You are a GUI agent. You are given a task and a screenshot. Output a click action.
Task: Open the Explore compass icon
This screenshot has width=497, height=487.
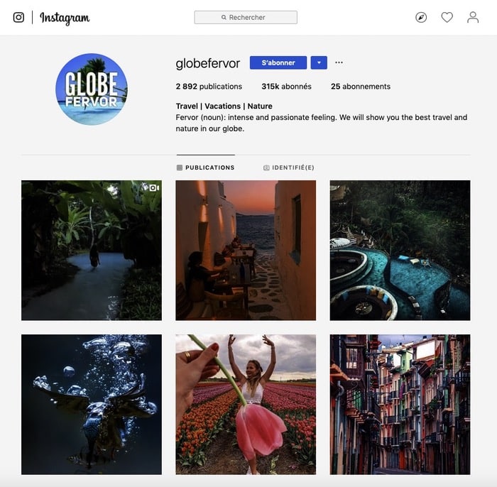(x=421, y=17)
